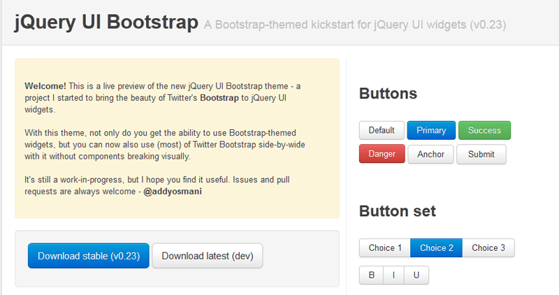The image size is (559, 295).
Task: Click the Button set heading
Action: [x=398, y=211]
